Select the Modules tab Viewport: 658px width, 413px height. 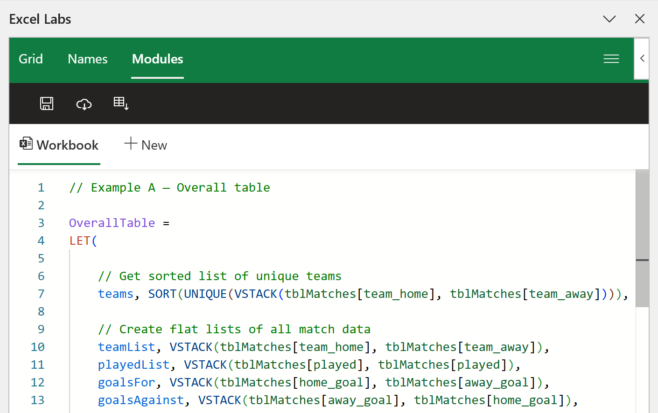point(157,59)
